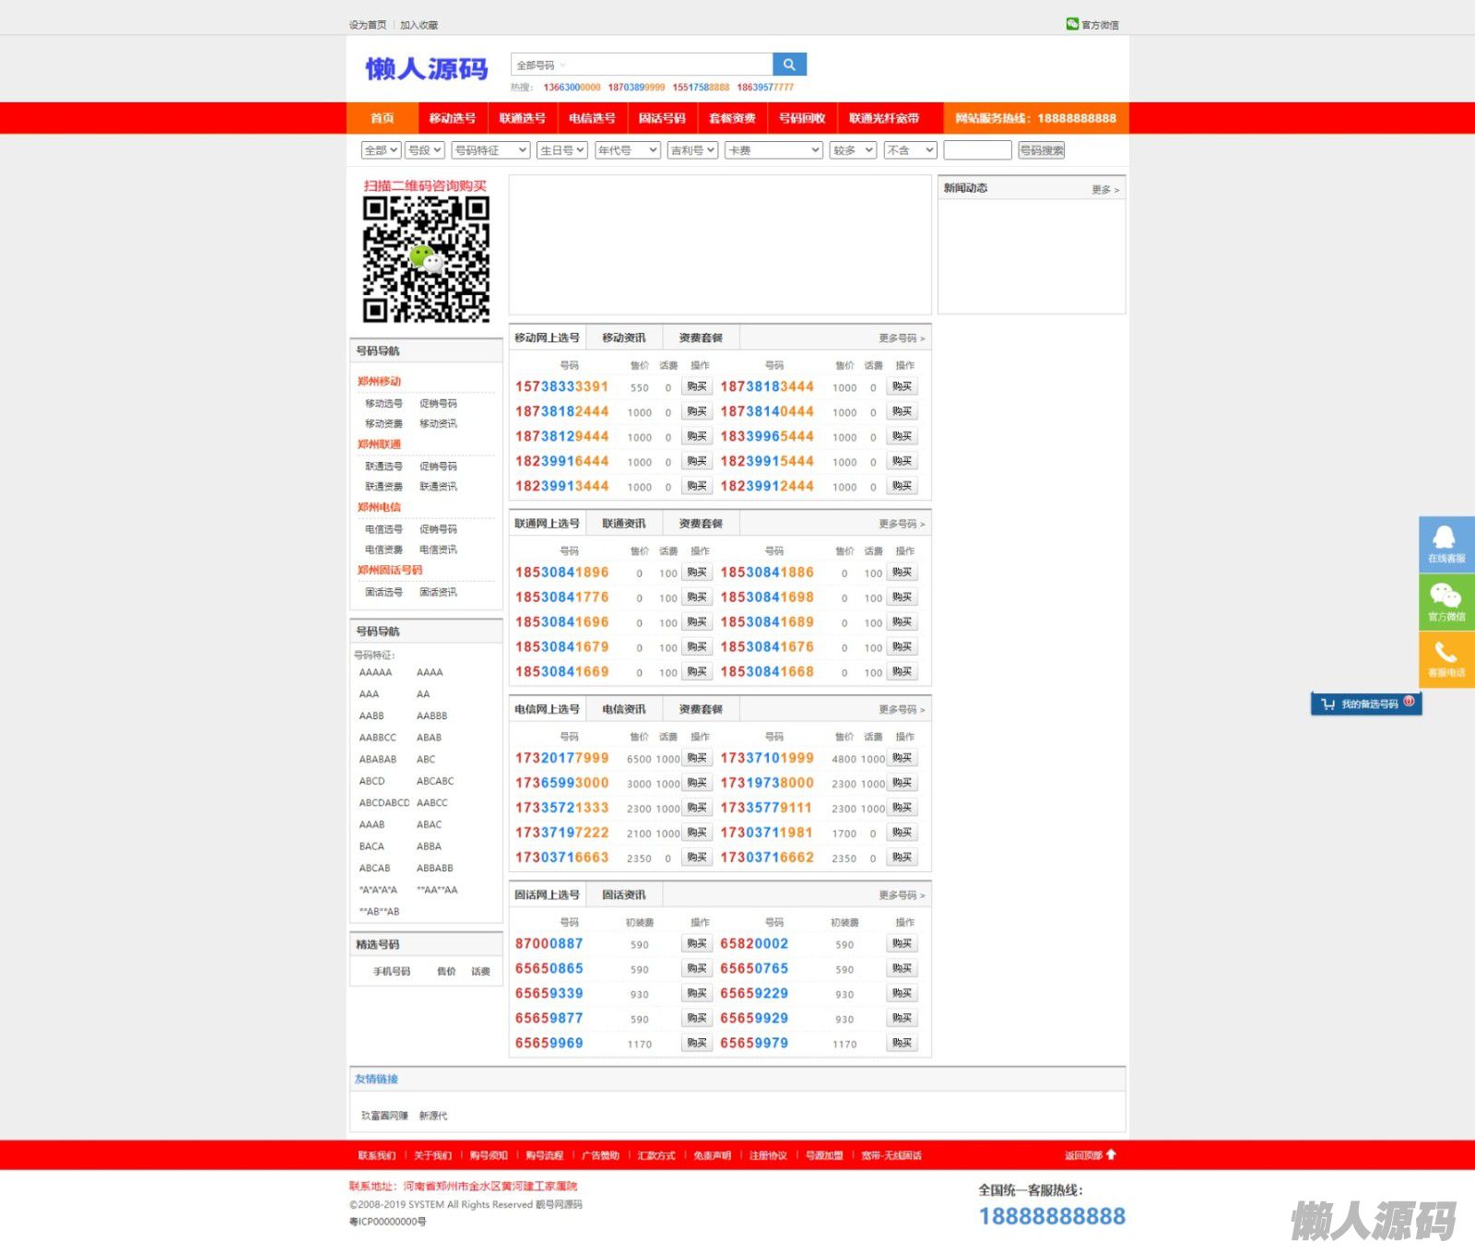Image resolution: width=1475 pixels, height=1253 pixels.
Task: Switch to the 电信资讯 tab
Action: pyautogui.click(x=624, y=709)
